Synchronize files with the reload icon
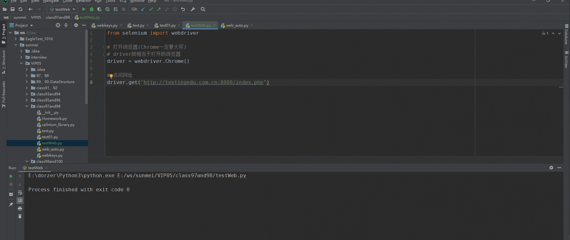This screenshot has height=240, width=570. point(21,9)
